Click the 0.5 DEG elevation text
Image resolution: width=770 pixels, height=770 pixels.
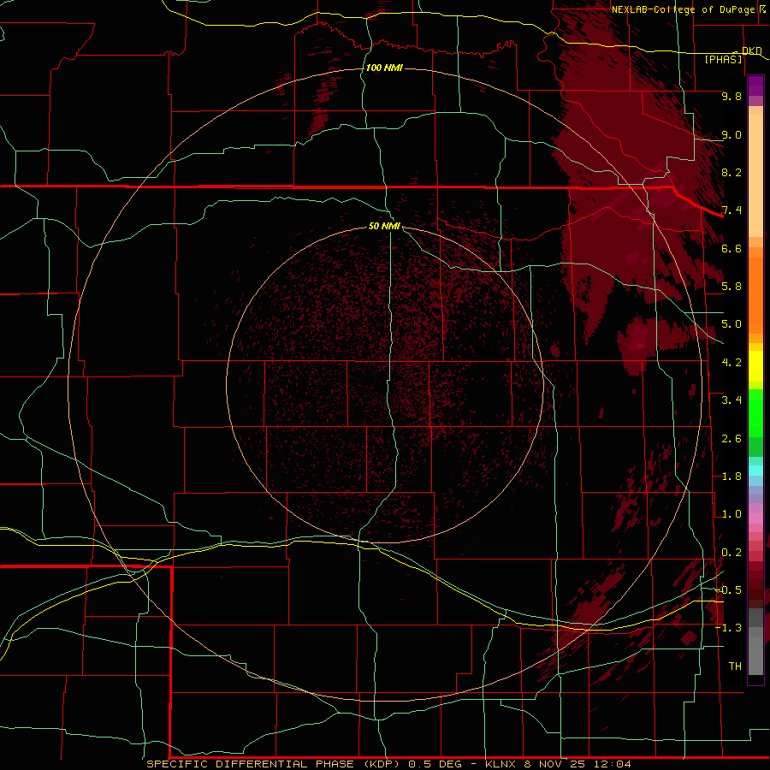pyautogui.click(x=435, y=764)
